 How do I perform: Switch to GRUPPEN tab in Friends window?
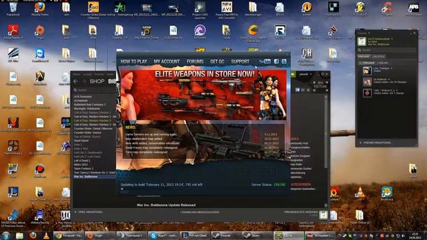[378, 56]
